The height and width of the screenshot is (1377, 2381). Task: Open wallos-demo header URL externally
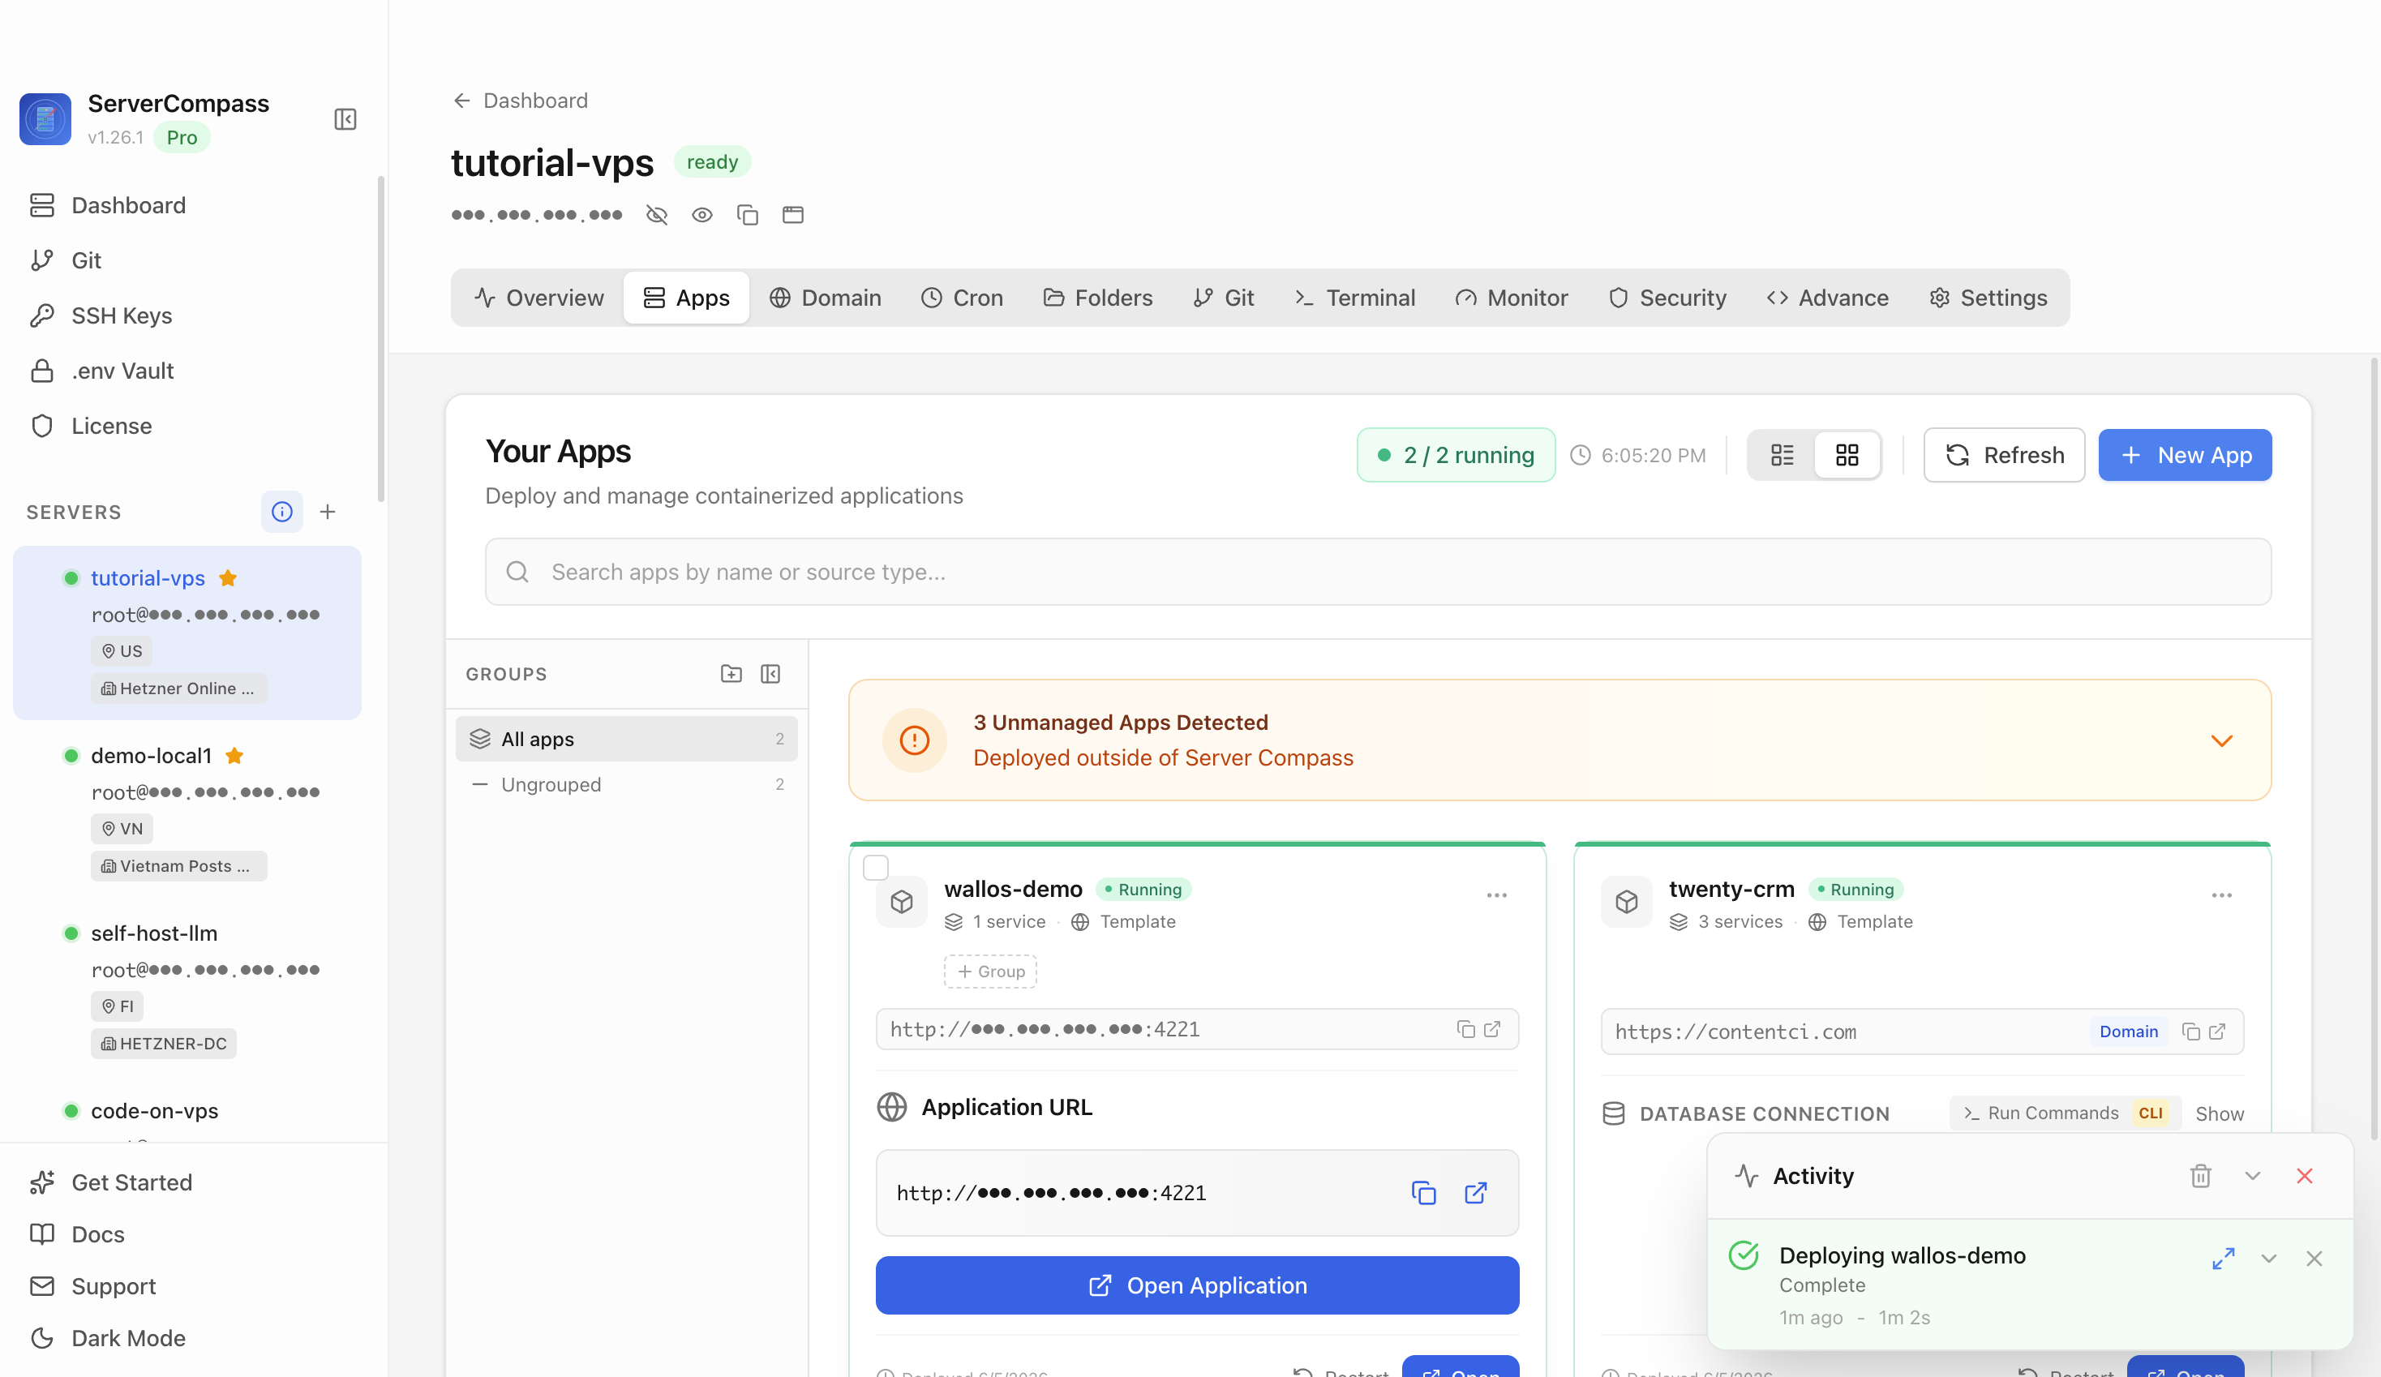(x=1492, y=1029)
